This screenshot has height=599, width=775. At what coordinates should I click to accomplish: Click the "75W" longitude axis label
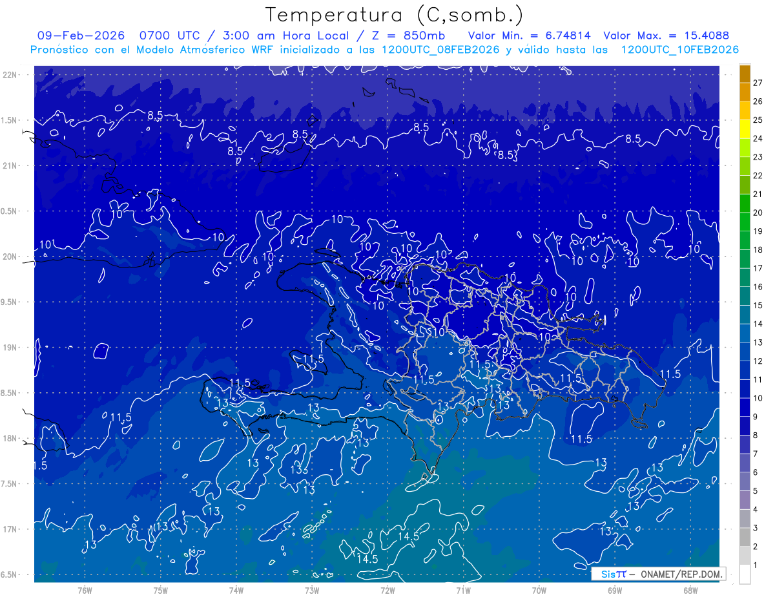pos(161,591)
